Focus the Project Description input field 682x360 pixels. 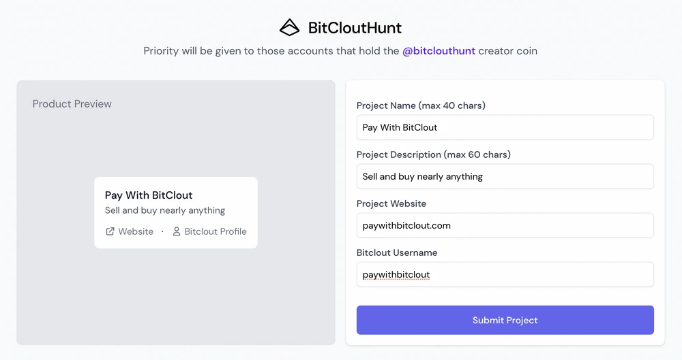click(x=505, y=176)
